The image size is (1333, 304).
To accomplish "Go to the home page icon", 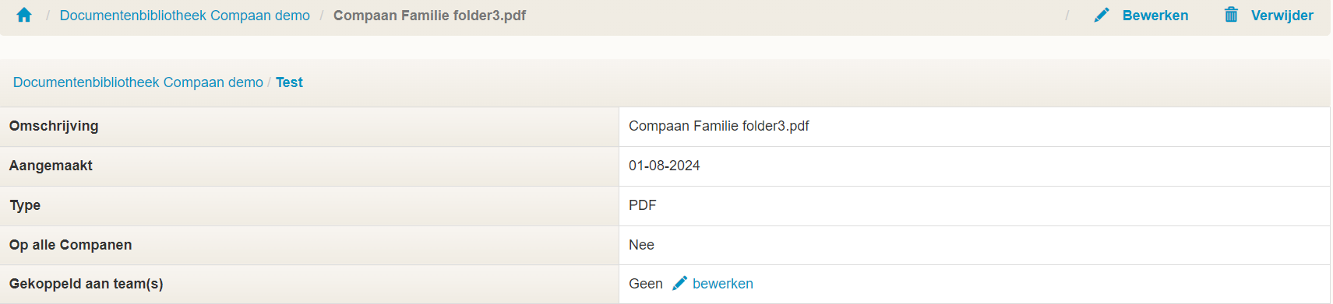I will pos(24,15).
